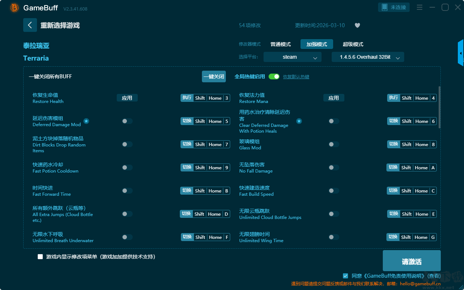Enable Unlimited Cloud Bottle Jumps

(334, 214)
